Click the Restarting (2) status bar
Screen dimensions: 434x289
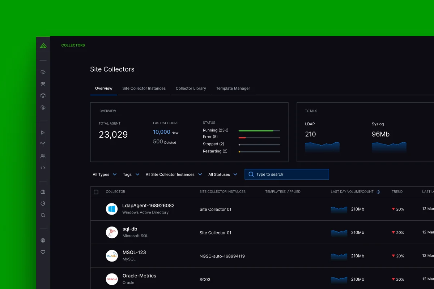[x=259, y=152]
